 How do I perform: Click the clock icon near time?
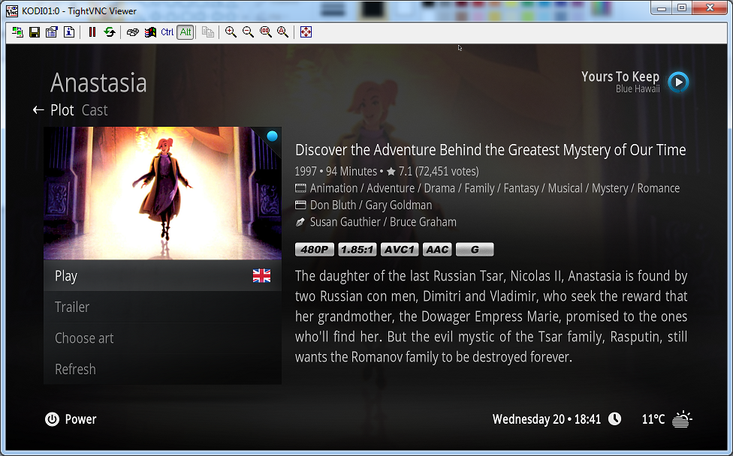coord(615,418)
